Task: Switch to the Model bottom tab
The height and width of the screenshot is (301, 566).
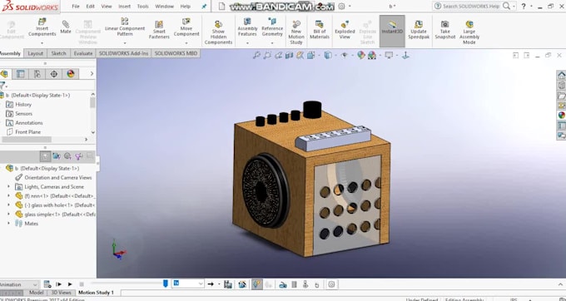Action: 36,293
